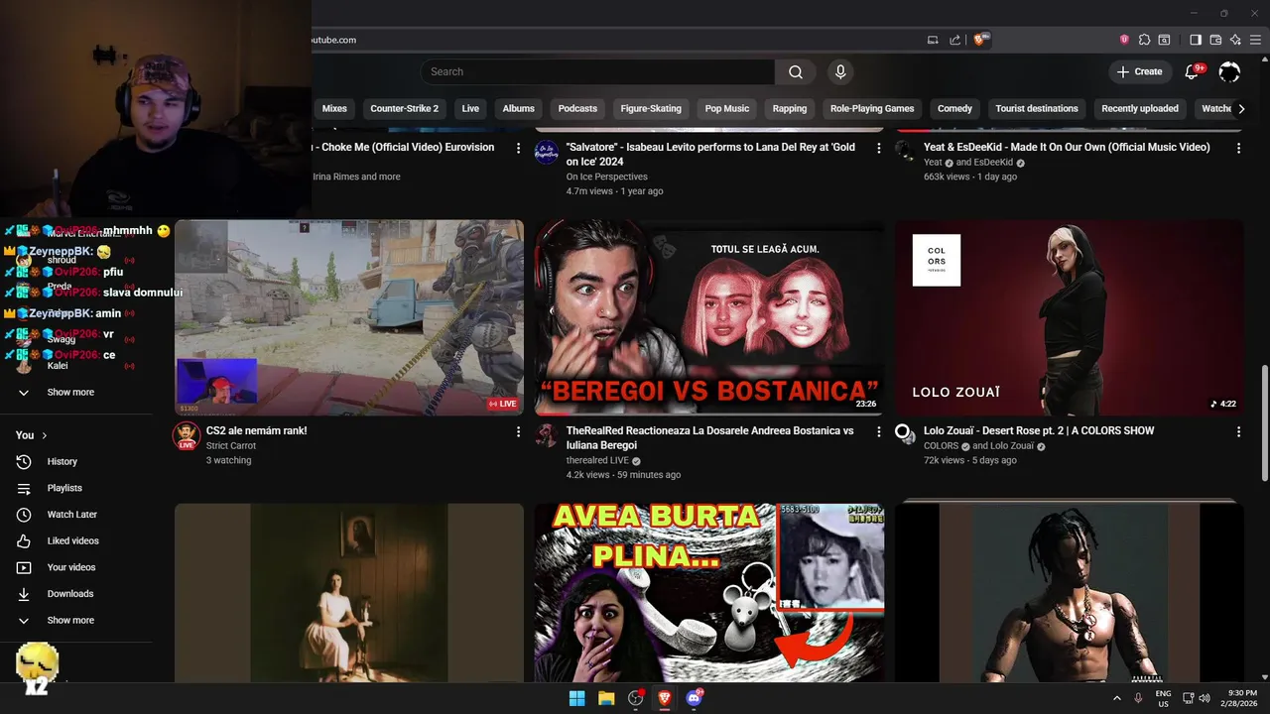This screenshot has height=714, width=1270.
Task: Expand hidden system tray icons chevron
Action: 1117,698
